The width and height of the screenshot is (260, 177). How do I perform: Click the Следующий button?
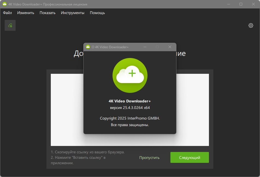point(190,157)
